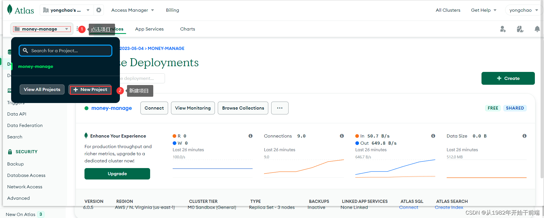This screenshot has height=218, width=544.
Task: Open the cluster more options ellipsis button
Action: point(280,108)
